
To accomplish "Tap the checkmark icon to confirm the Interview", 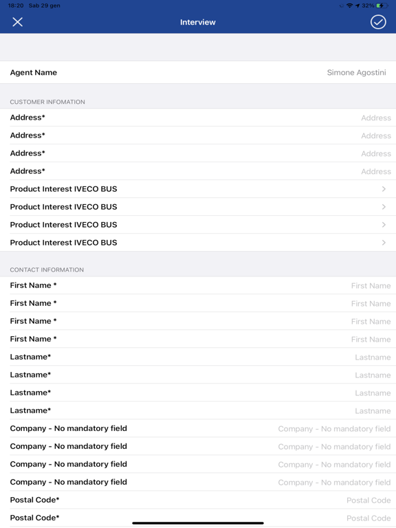I will point(378,22).
